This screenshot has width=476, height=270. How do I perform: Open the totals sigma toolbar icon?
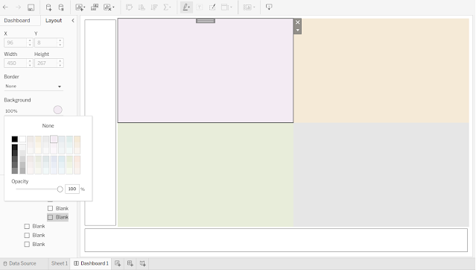[167, 7]
